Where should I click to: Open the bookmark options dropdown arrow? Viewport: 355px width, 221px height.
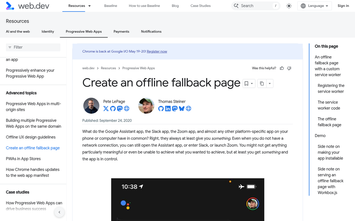[252, 83]
